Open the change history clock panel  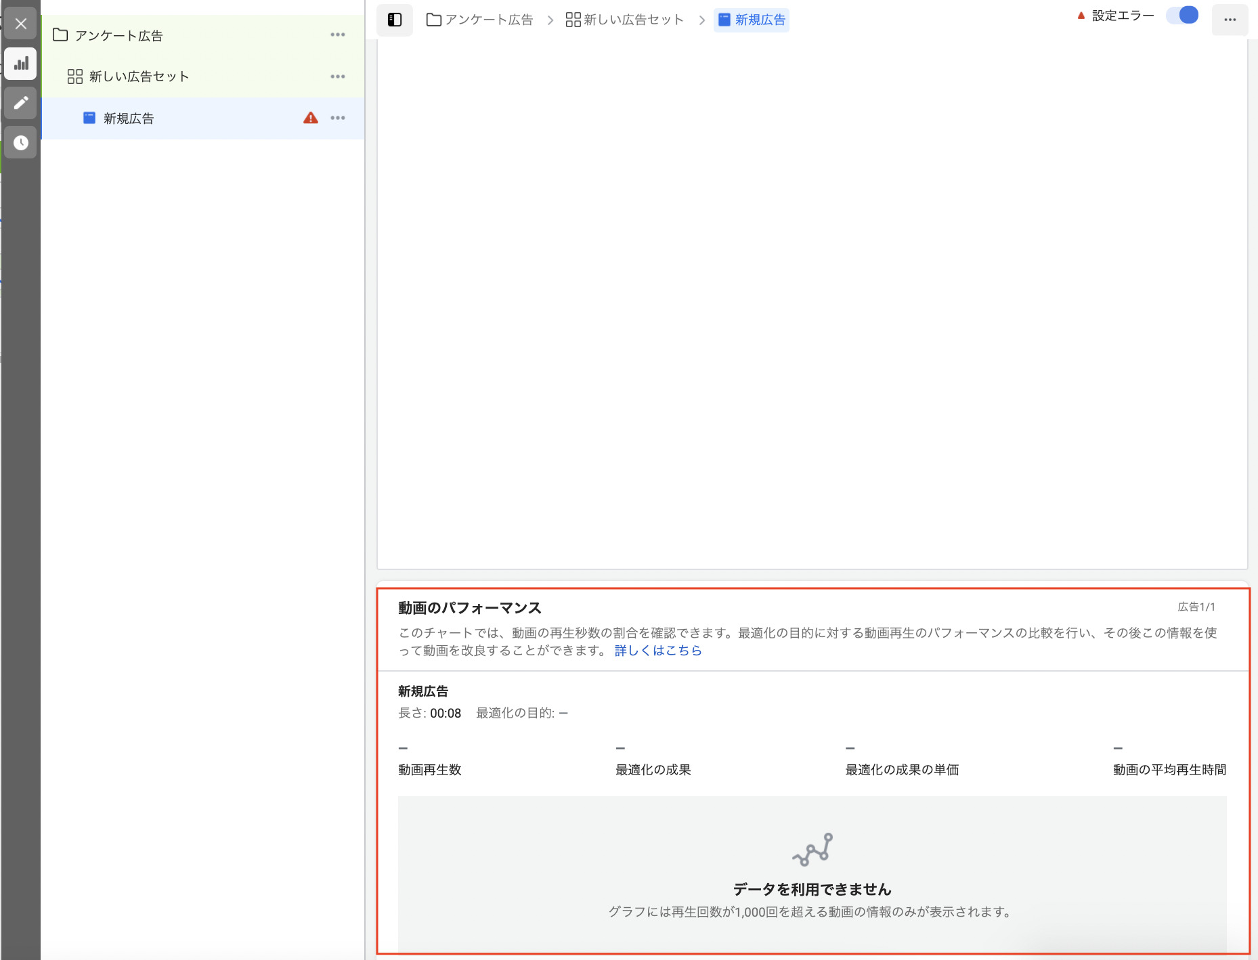[20, 142]
